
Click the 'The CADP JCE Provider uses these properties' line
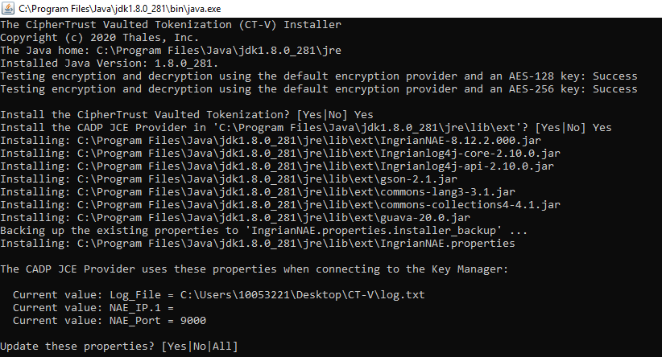pos(254,269)
